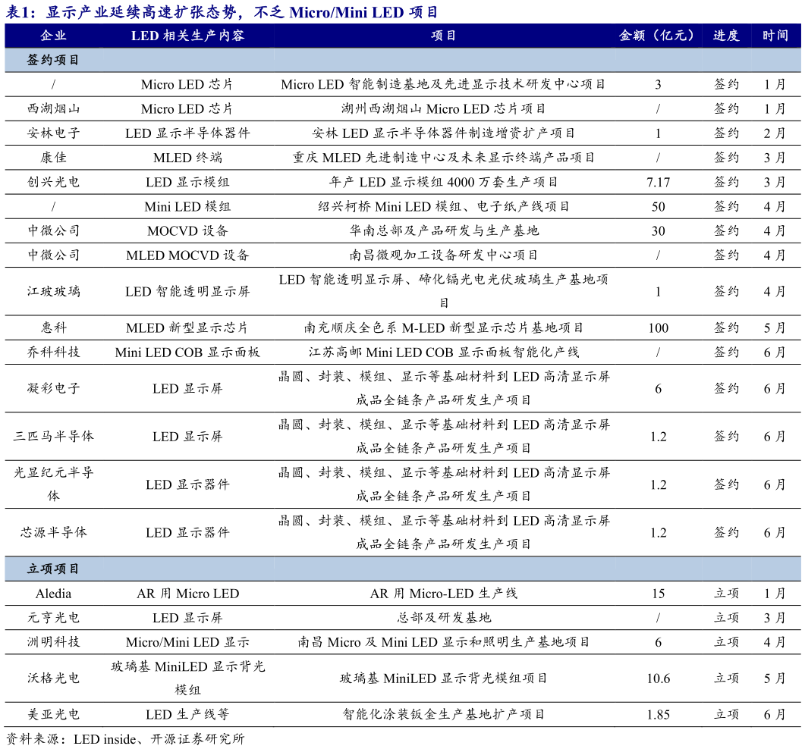Select the 时间 column header
This screenshot has height=749, width=805.
[x=775, y=36]
